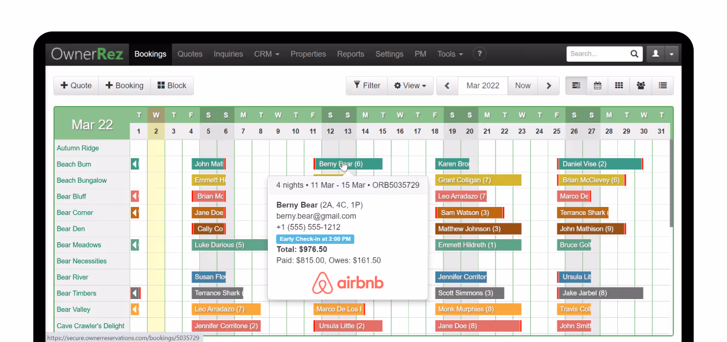The width and height of the screenshot is (727, 342).
Task: Click the Early Check-in at 2:00 PM tag
Action: click(315, 239)
